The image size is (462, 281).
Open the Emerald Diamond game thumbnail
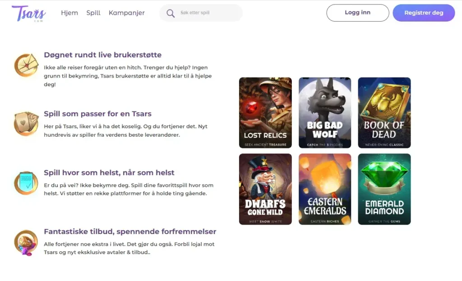[x=384, y=189]
